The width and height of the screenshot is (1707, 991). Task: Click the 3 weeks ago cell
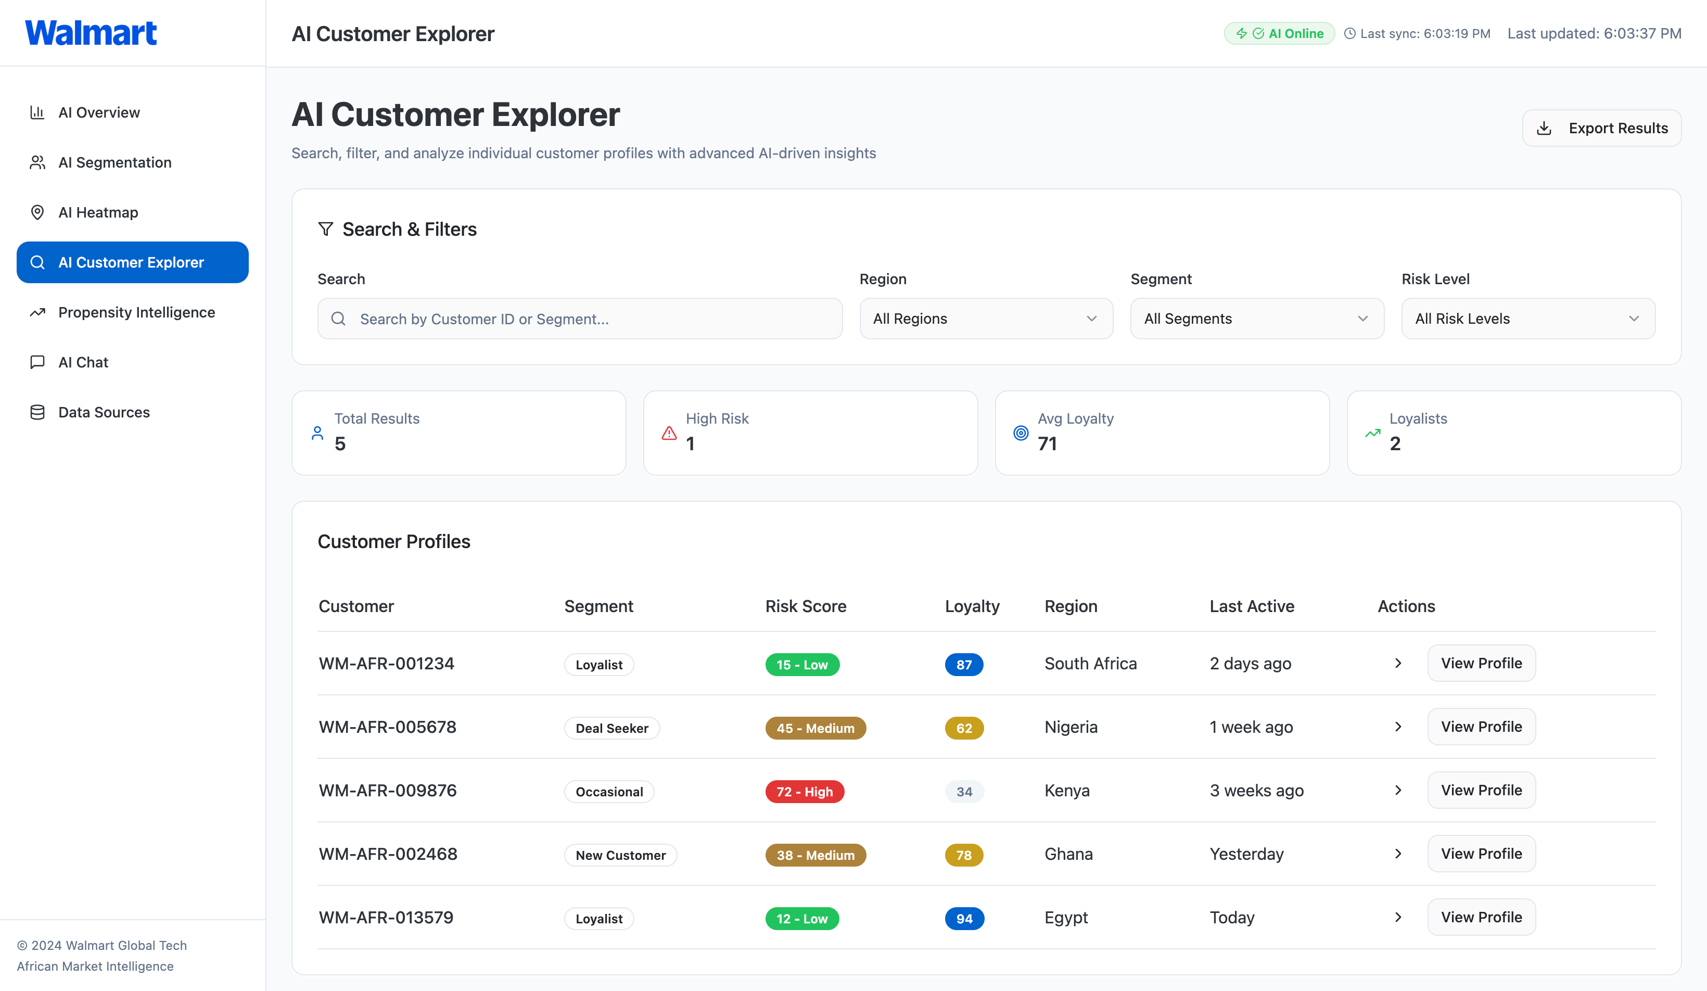click(1256, 791)
